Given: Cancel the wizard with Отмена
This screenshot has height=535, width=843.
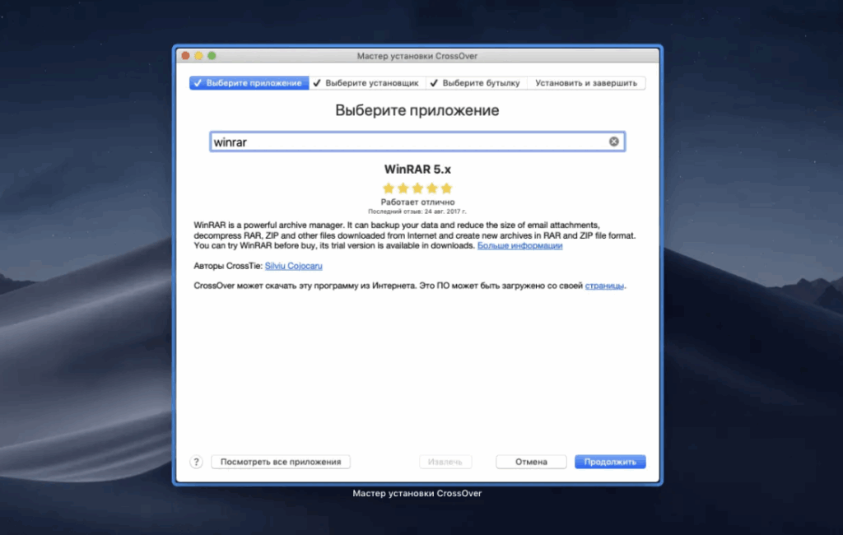Looking at the screenshot, I should point(531,462).
